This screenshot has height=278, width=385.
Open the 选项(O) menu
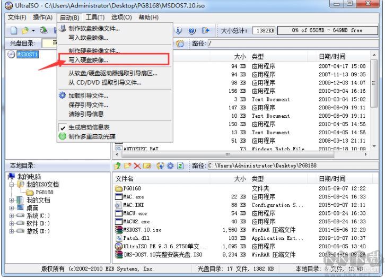[121, 18]
